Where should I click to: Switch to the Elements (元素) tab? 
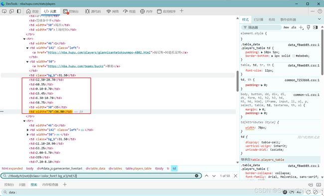50,11
